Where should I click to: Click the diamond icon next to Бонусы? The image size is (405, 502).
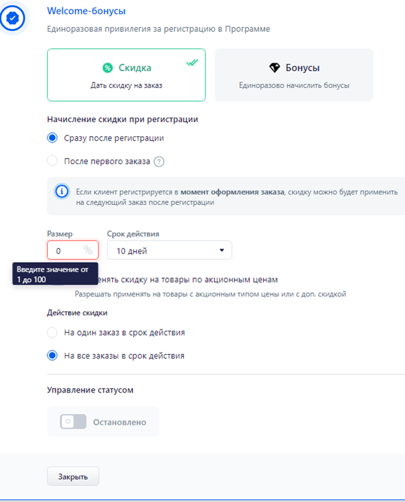pyautogui.click(x=275, y=68)
